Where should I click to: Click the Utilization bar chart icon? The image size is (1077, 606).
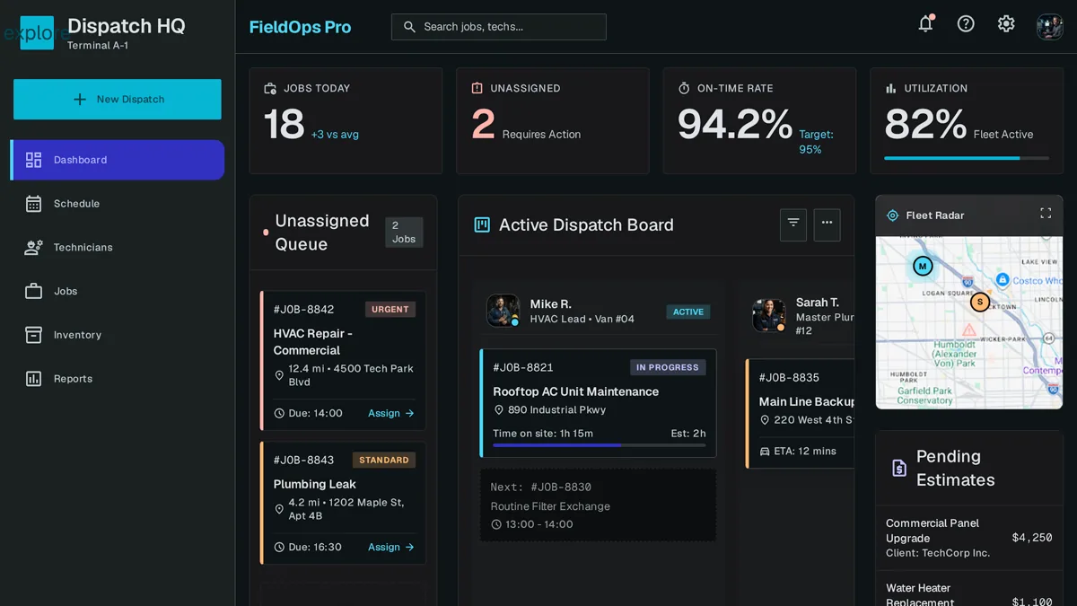pos(891,88)
